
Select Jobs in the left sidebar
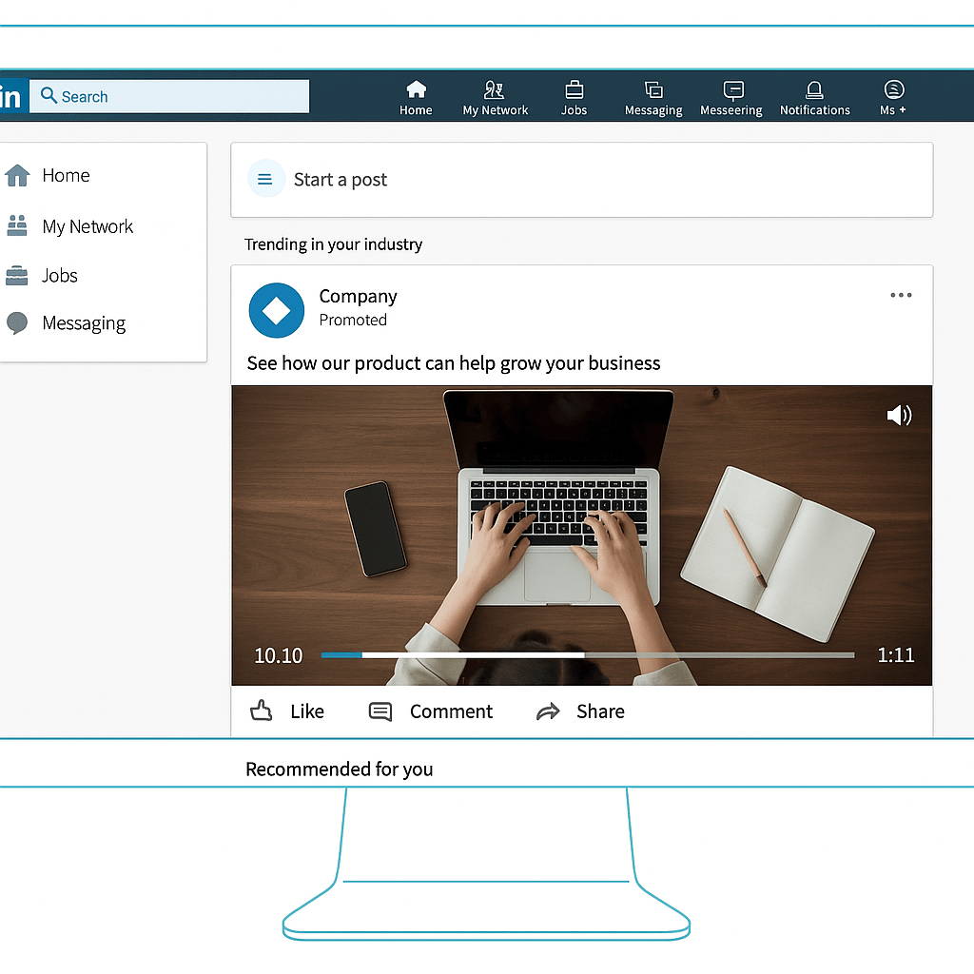click(x=59, y=276)
